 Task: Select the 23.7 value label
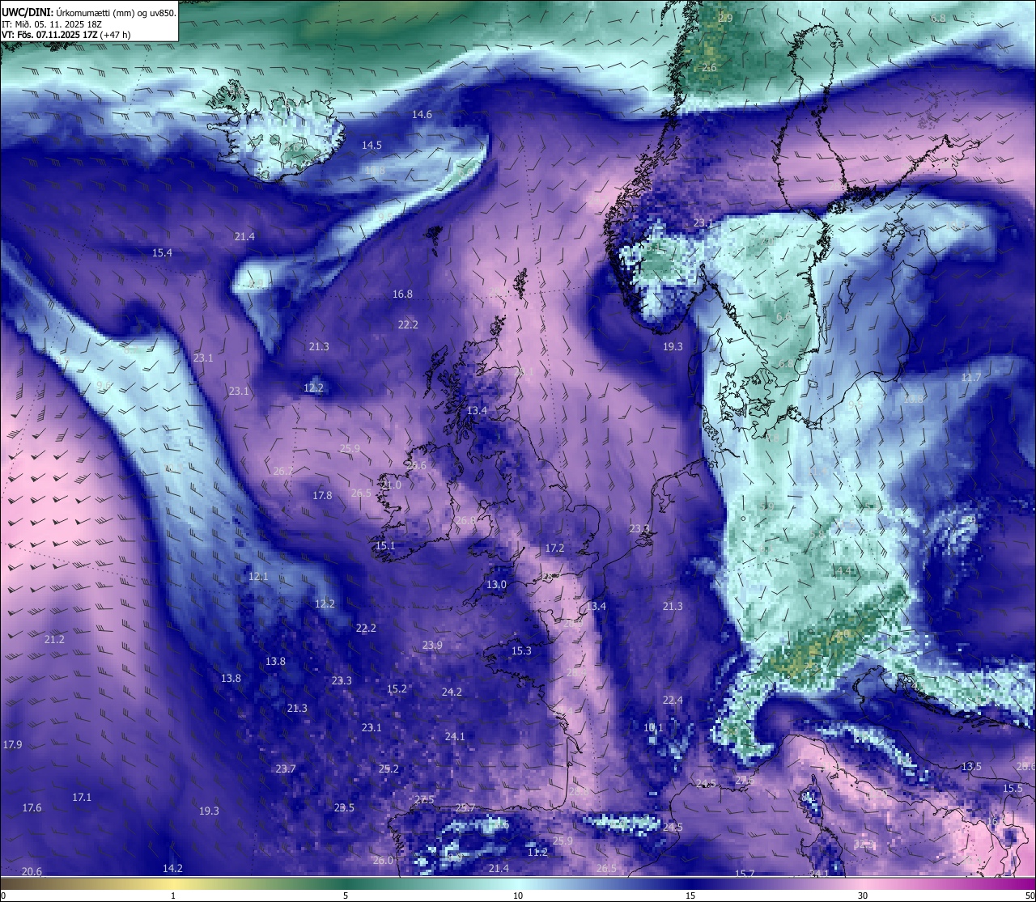pyautogui.click(x=286, y=769)
